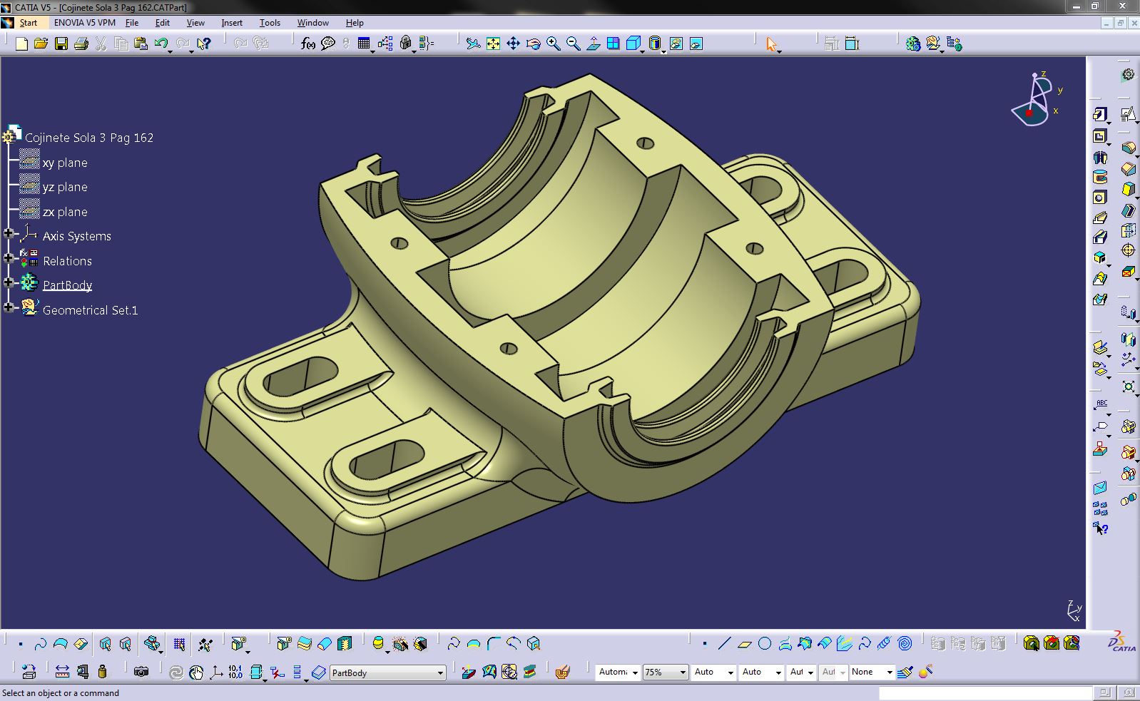Open the Insert menu
The width and height of the screenshot is (1140, 701).
point(232,23)
